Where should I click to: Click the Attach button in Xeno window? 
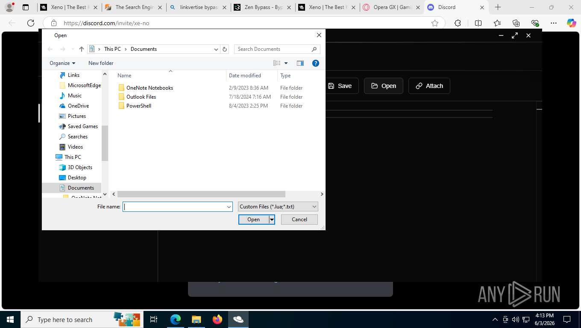(429, 86)
